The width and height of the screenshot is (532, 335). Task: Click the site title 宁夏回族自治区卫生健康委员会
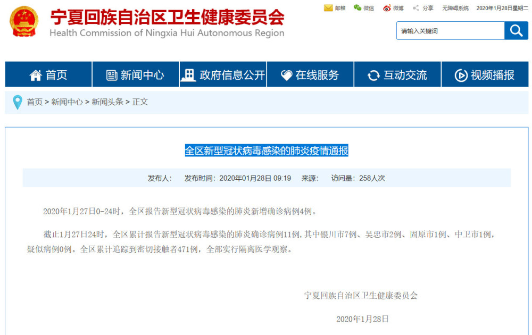167,17
